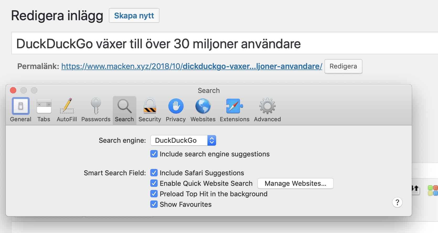Select the Search magnifier tab
The width and height of the screenshot is (438, 233).
tap(124, 110)
